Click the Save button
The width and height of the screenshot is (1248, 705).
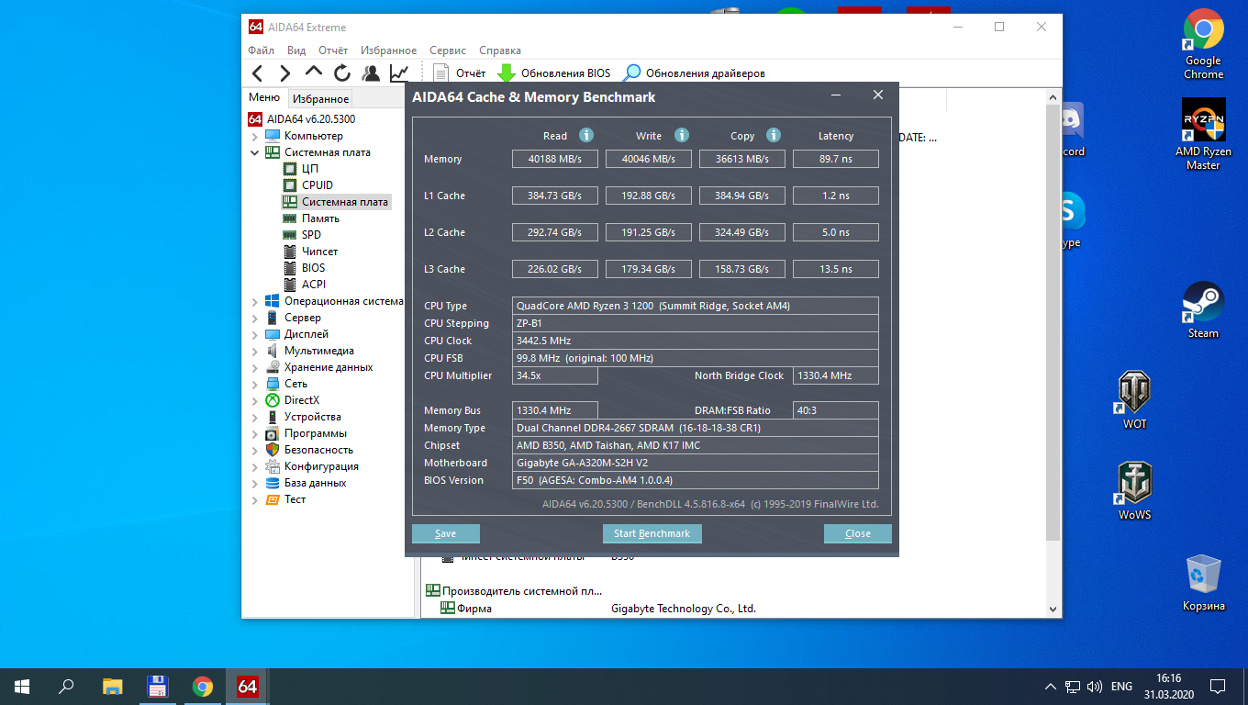tap(446, 533)
